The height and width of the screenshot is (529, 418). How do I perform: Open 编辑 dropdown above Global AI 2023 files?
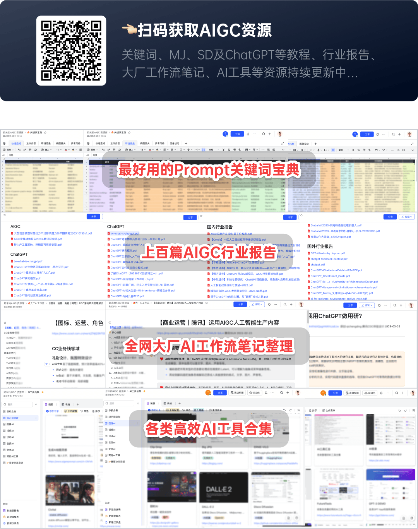407,217
